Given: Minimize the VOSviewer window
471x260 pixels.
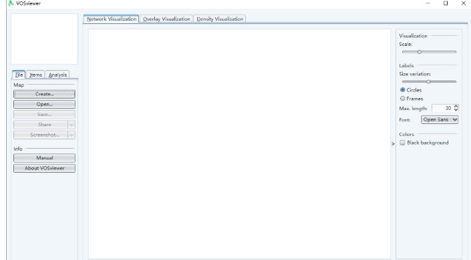Looking at the screenshot, I should (428, 3).
